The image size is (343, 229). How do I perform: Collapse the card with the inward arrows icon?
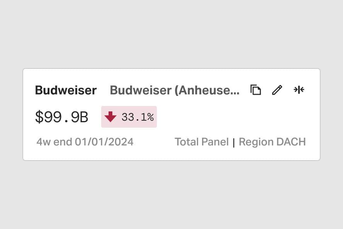click(x=299, y=90)
